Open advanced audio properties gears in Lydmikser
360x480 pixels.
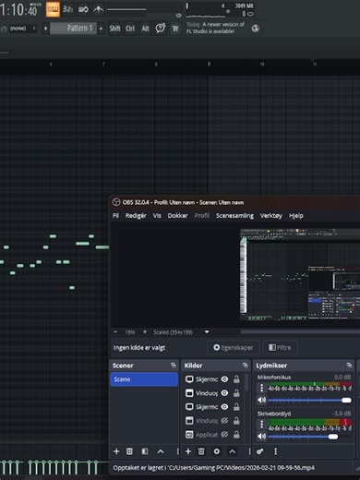(260, 451)
